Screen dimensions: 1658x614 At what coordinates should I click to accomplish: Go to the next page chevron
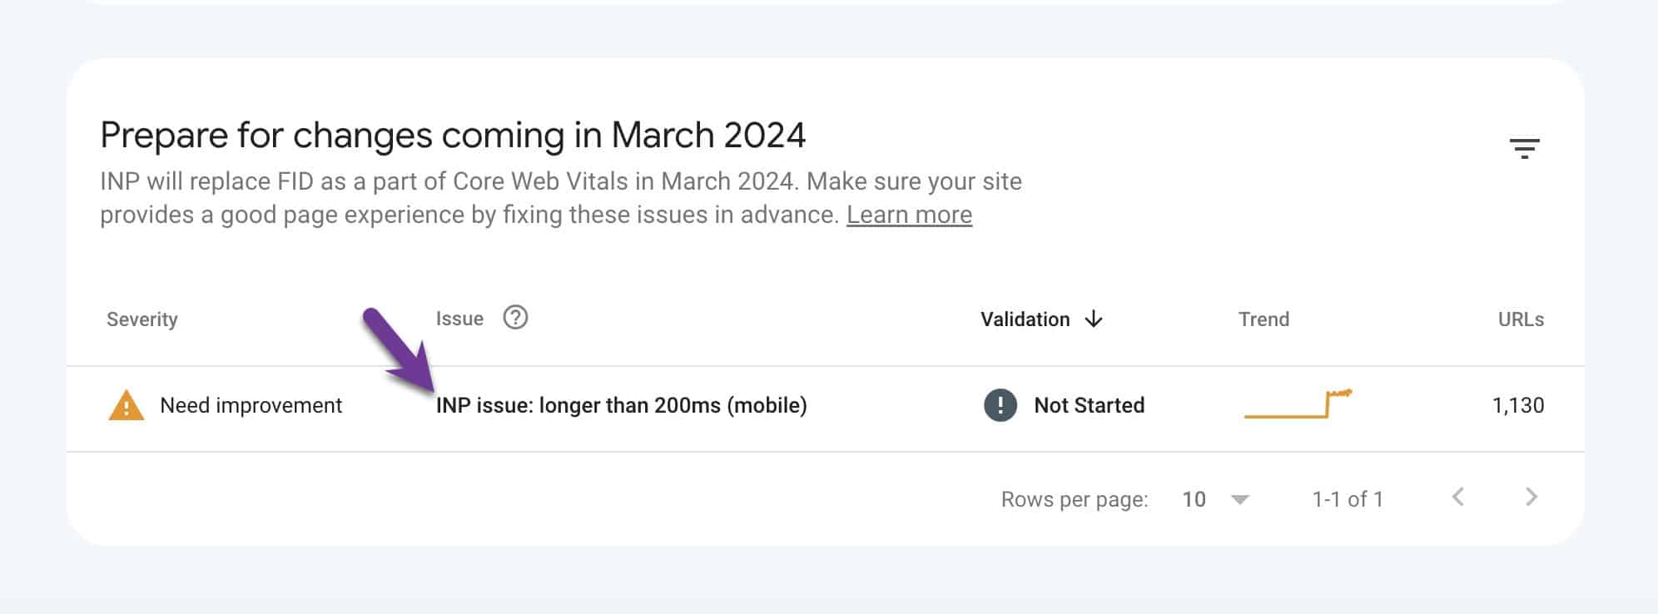[1531, 498]
